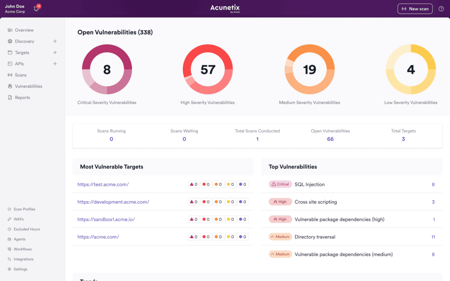Open the Agents page
Viewport: 450px width, 281px height.
click(x=19, y=239)
